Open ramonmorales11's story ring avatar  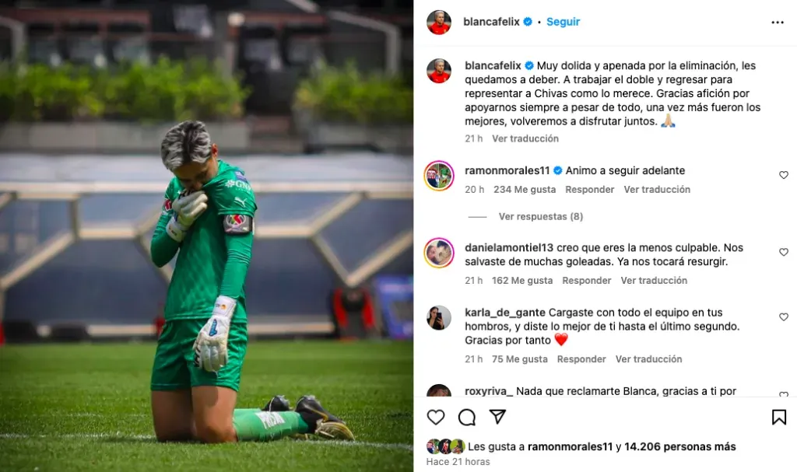[439, 176]
